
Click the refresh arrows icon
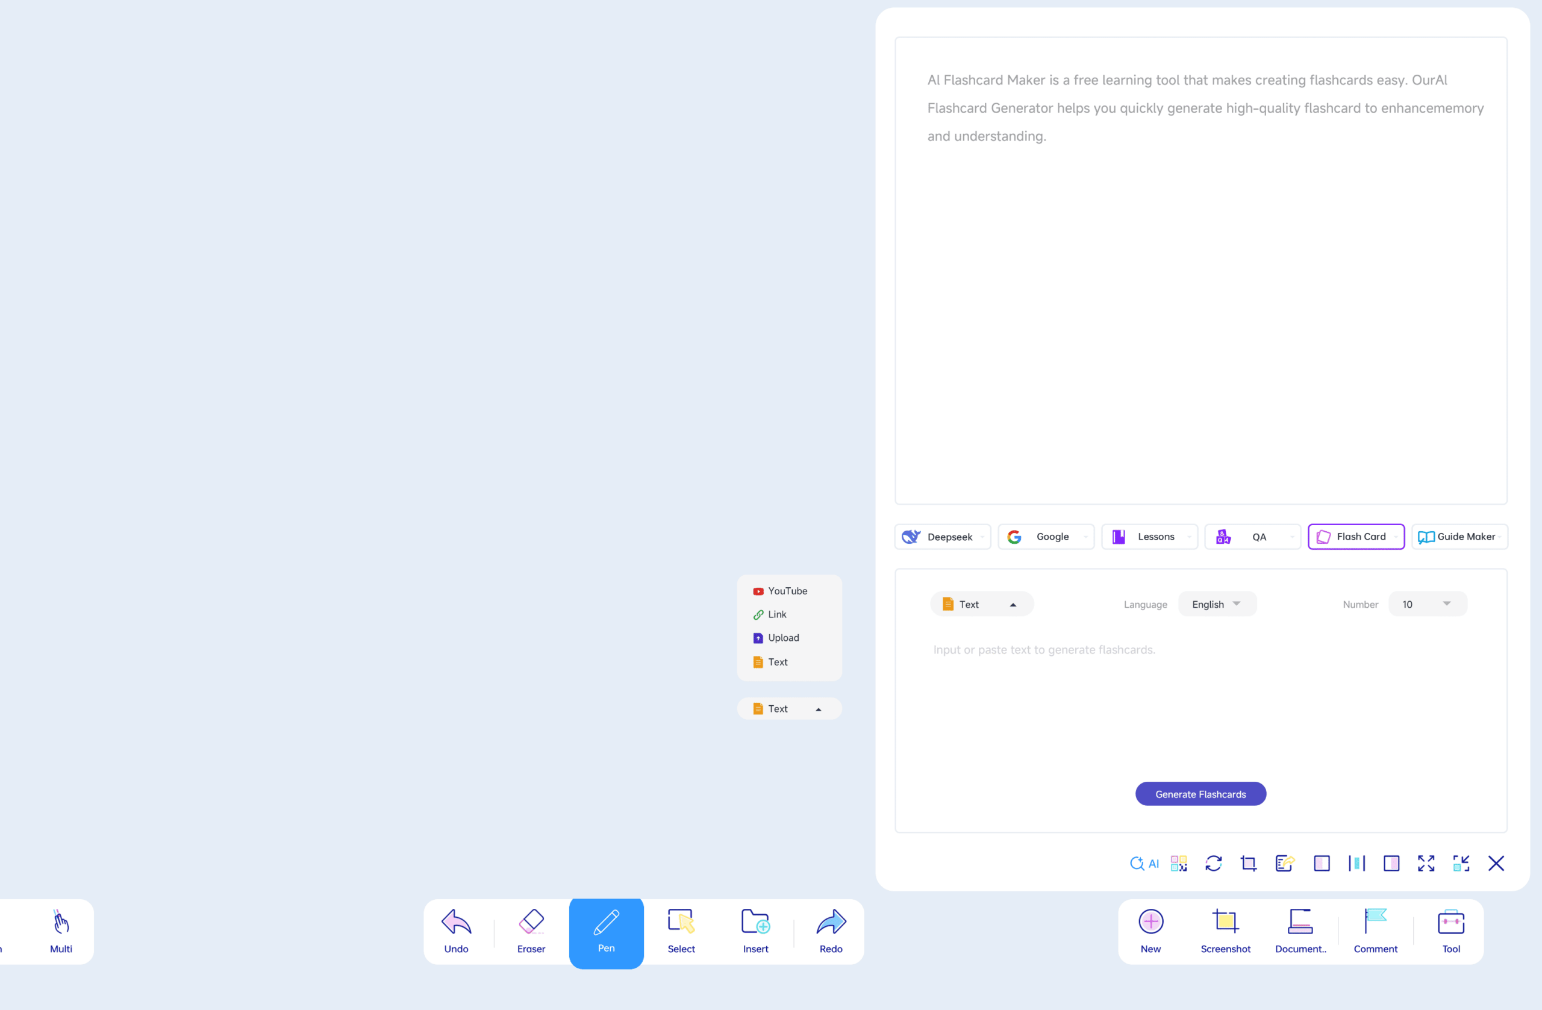click(1214, 863)
